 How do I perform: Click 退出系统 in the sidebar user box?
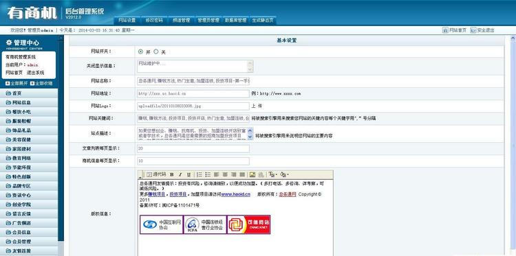(35, 73)
